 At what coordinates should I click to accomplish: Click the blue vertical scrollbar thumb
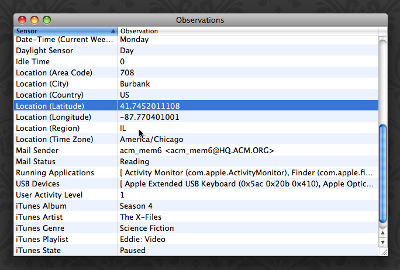382,174
